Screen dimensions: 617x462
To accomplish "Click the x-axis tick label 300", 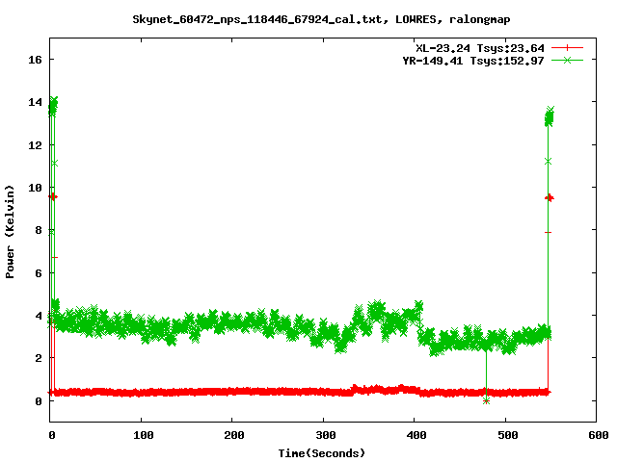I will 326,435.
